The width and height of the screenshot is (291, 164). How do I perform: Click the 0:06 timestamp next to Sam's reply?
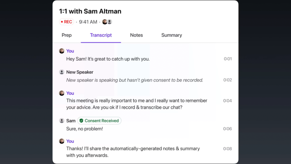click(227, 129)
